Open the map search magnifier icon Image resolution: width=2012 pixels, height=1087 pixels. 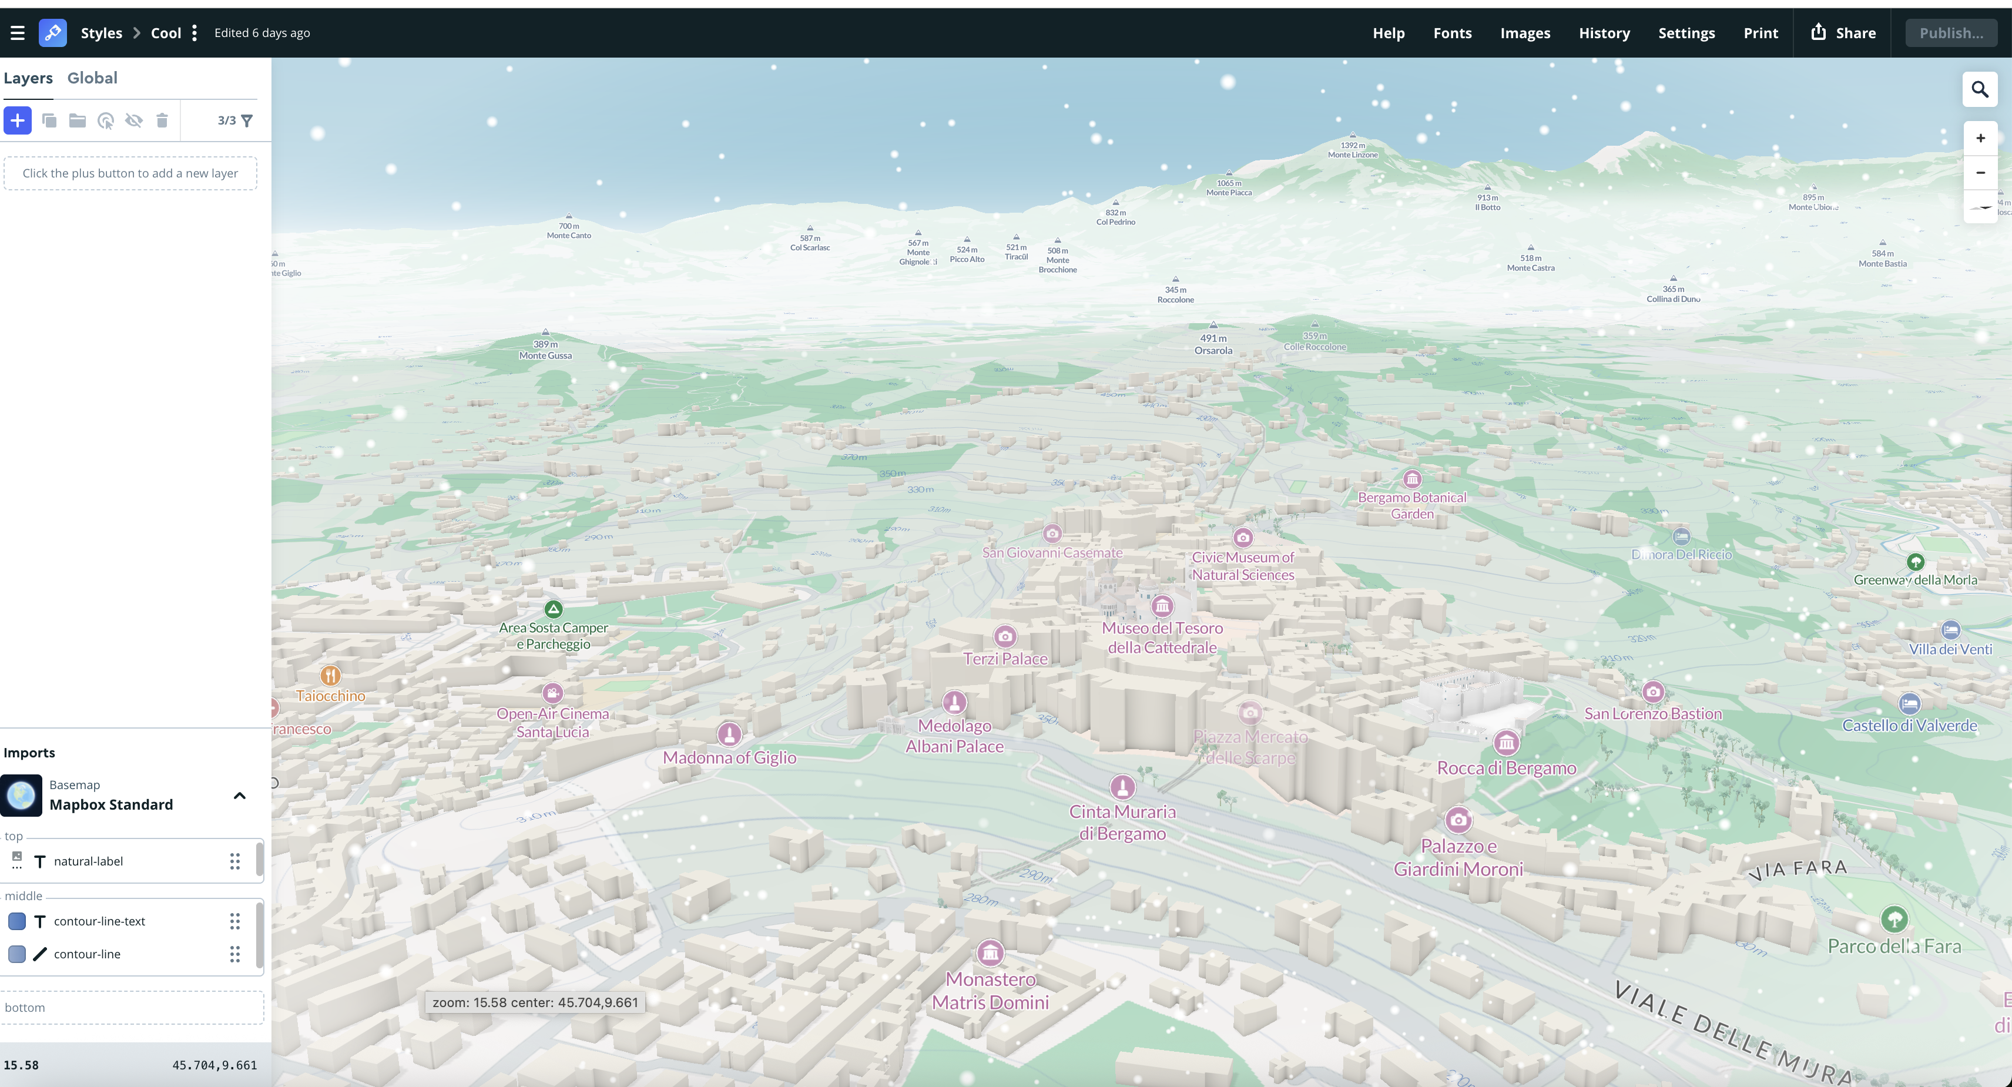1980,89
